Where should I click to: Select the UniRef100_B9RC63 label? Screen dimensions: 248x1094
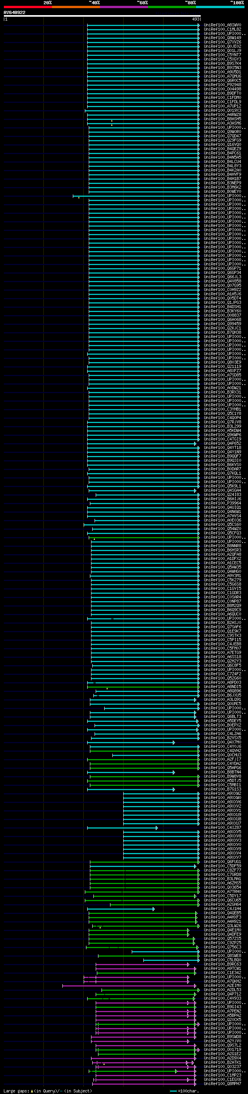[222, 964]
